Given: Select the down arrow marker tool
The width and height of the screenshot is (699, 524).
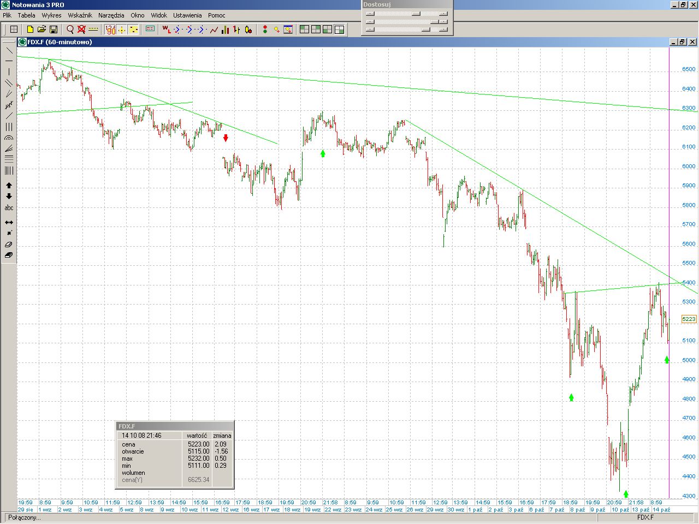Looking at the screenshot, I should [9, 196].
